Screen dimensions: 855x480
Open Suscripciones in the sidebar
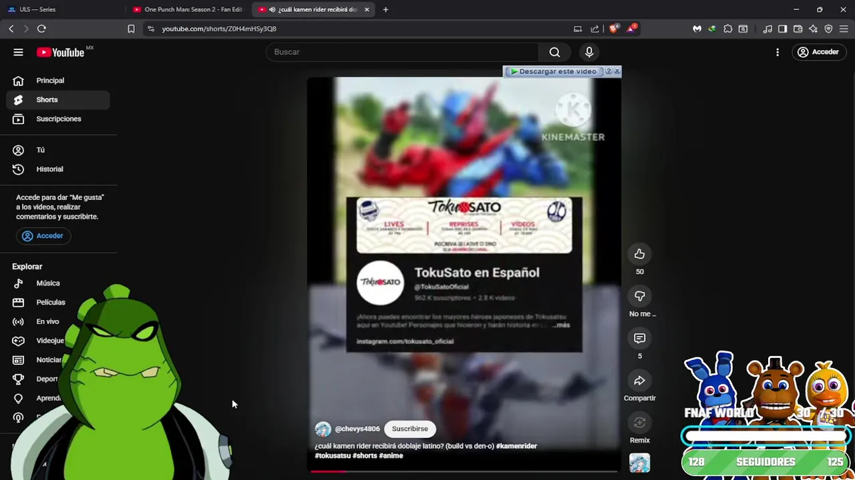(59, 119)
